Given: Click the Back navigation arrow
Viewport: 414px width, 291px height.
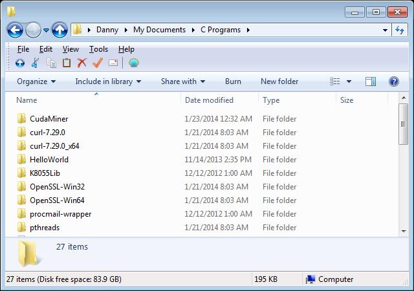Looking at the screenshot, I should click(x=15, y=30).
